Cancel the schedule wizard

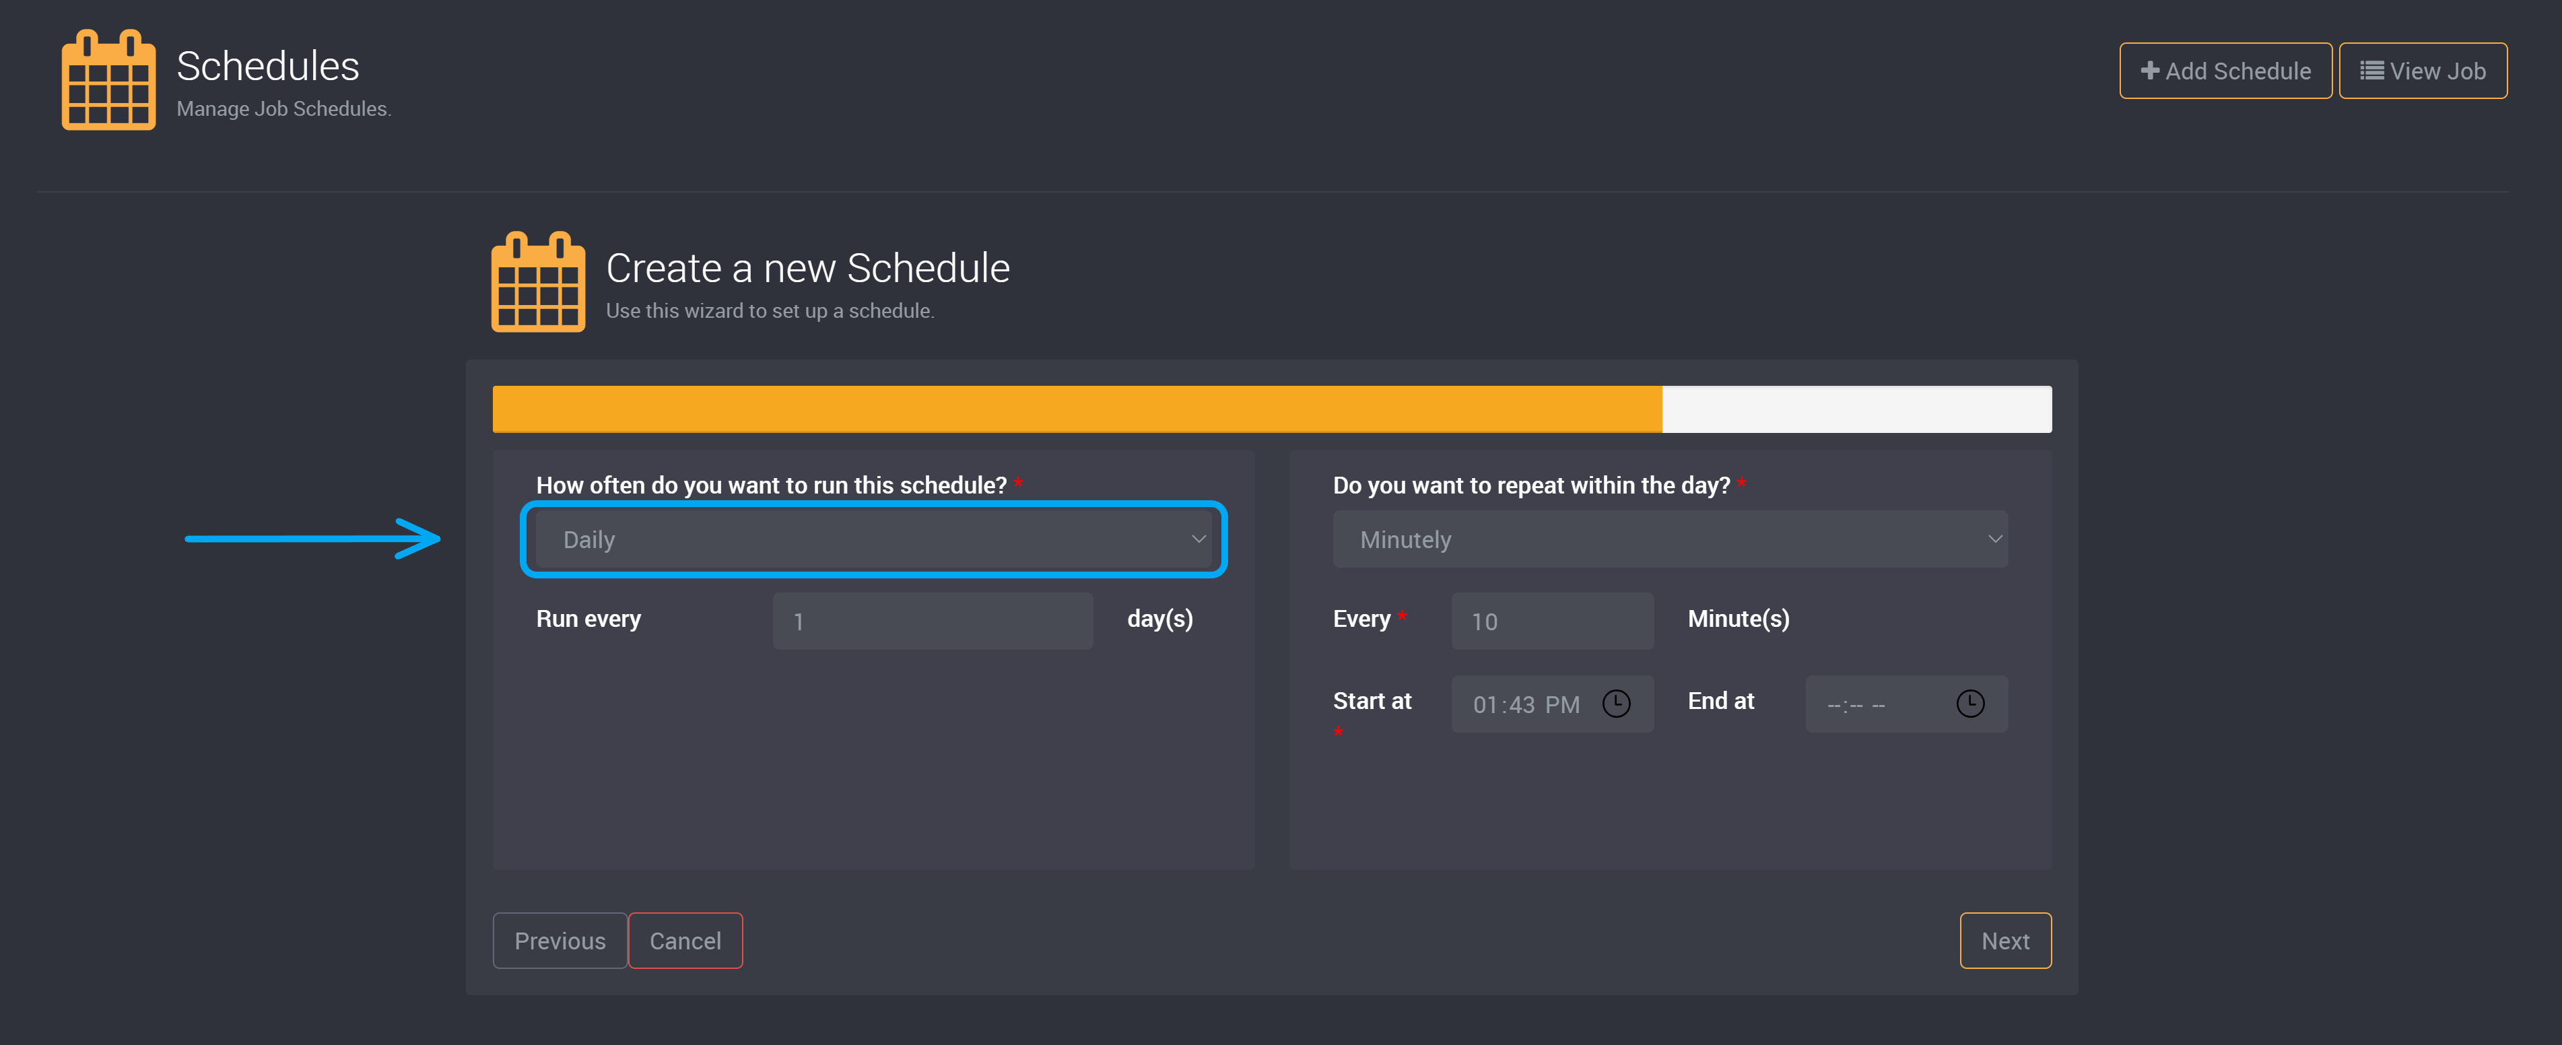pos(684,941)
